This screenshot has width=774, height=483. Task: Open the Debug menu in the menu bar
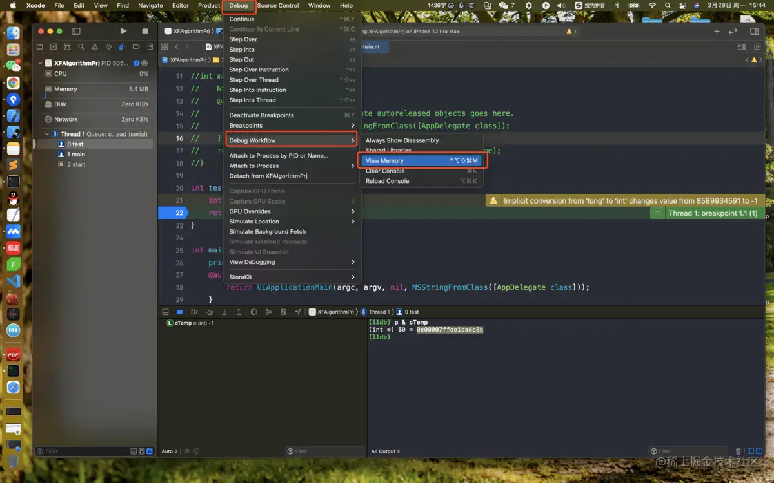pyautogui.click(x=239, y=6)
